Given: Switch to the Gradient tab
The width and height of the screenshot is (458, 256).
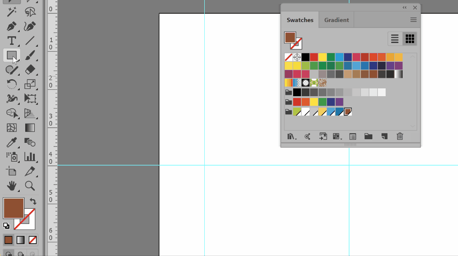Looking at the screenshot, I should pos(337,20).
